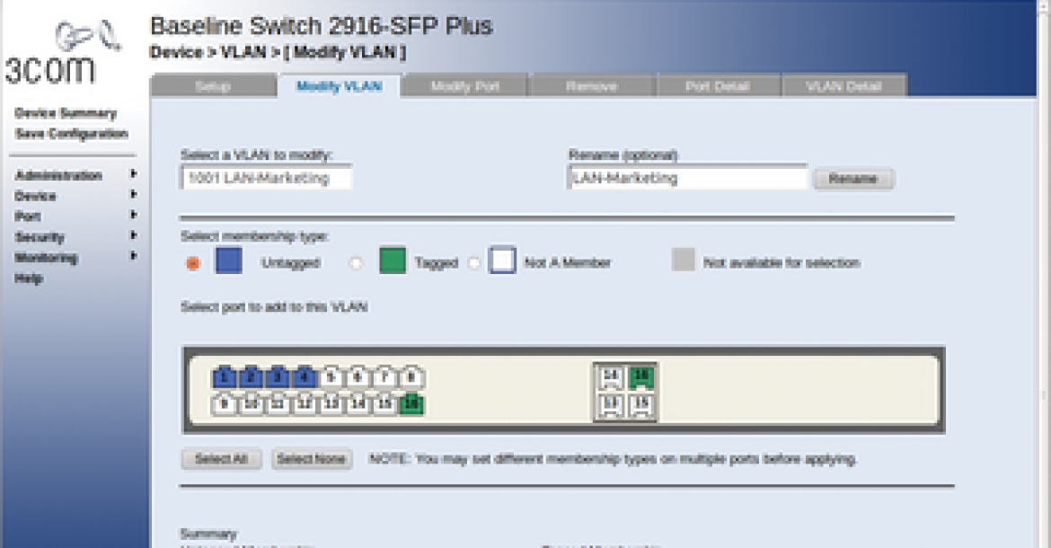Open the Select a VLAN to modify box
The width and height of the screenshot is (1051, 548).
click(267, 178)
